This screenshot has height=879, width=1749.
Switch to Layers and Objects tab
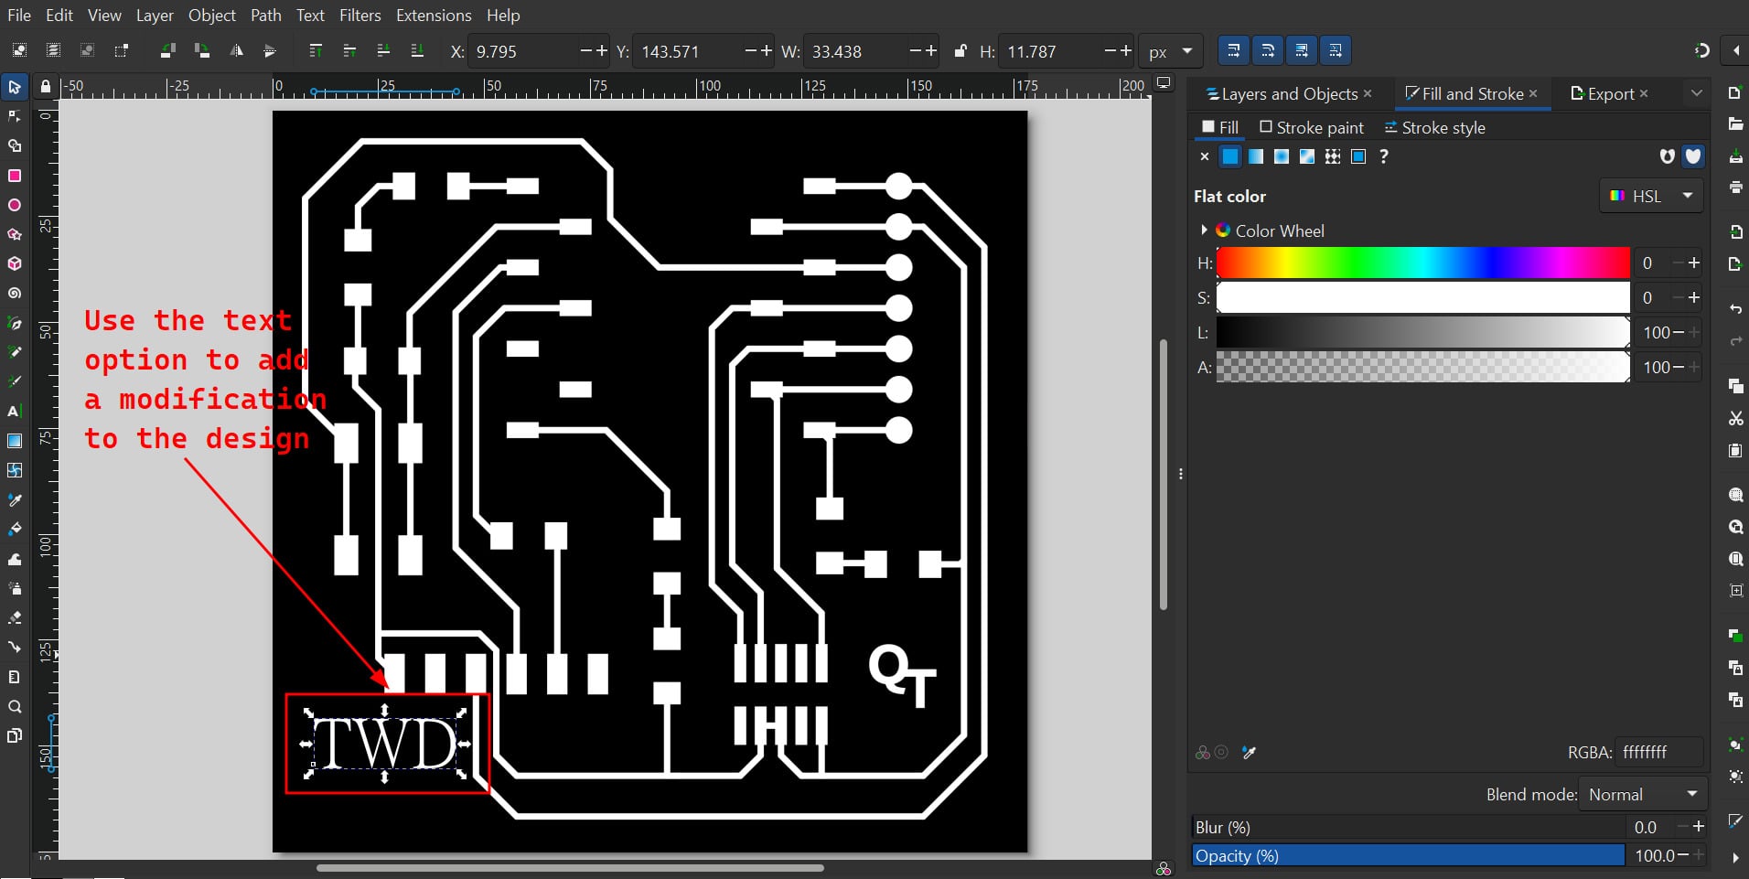coord(1282,93)
